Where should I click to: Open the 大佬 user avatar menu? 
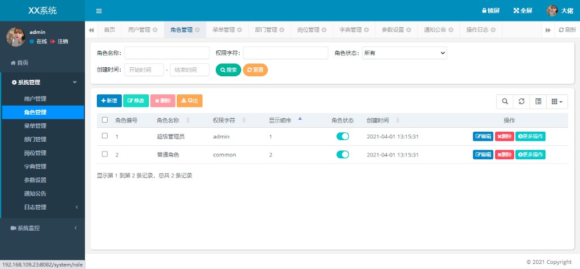tap(560, 11)
